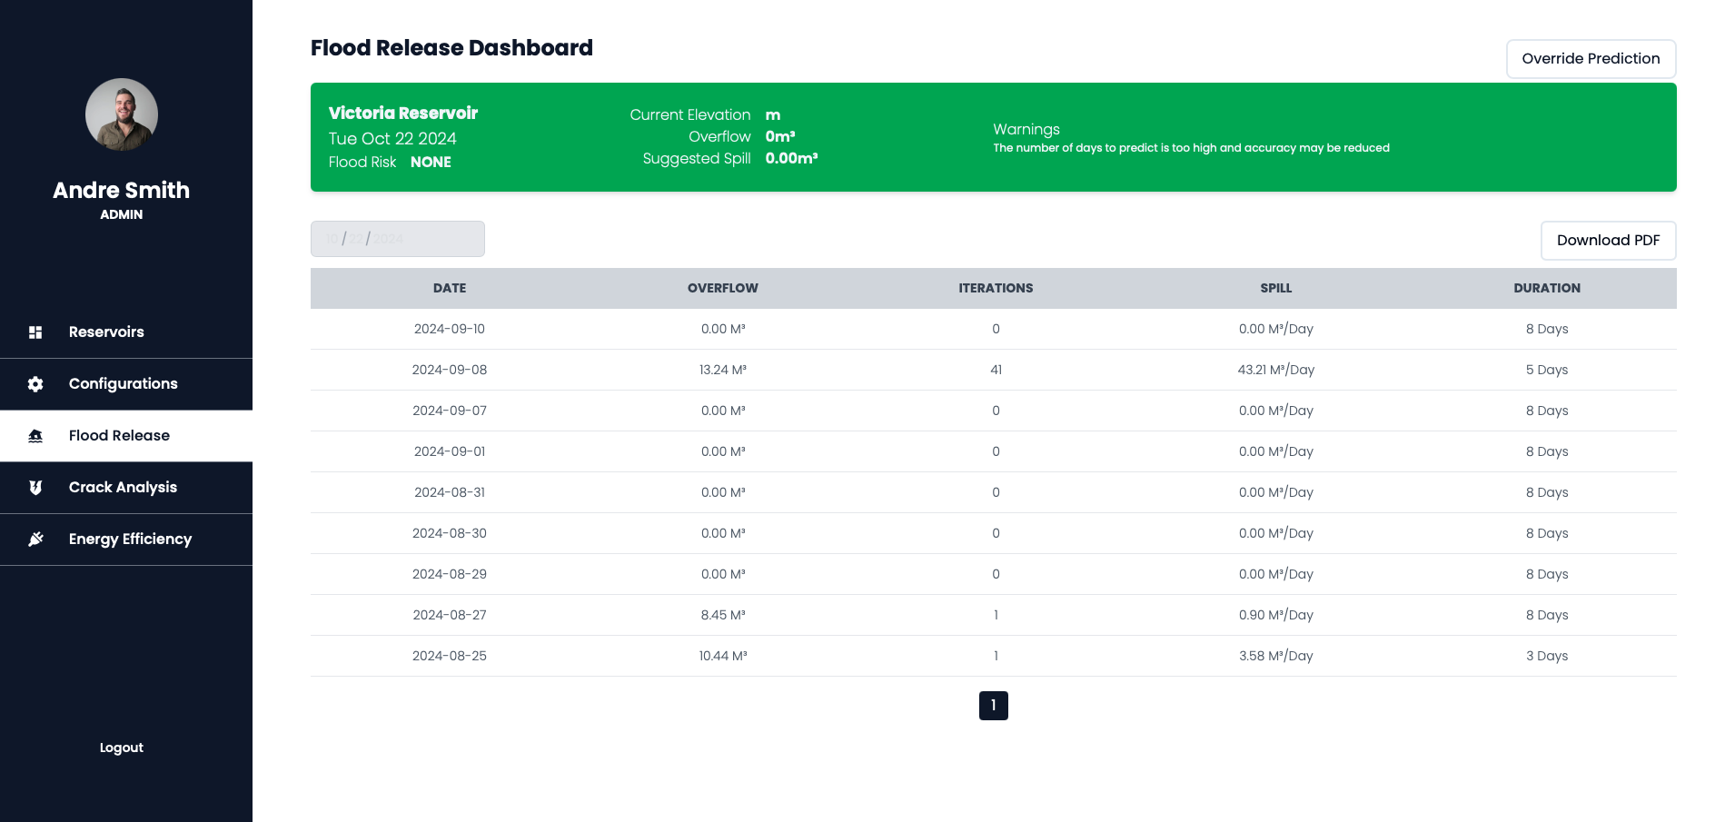Select the 2024-08-30 date cell
Image resolution: width=1725 pixels, height=822 pixels.
450,533
